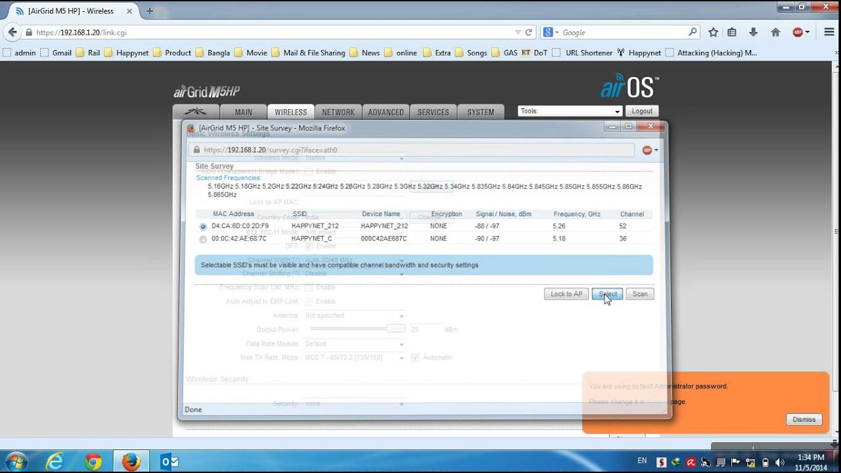Launch Google Chrome from the taskbar
Image resolution: width=841 pixels, height=473 pixels.
point(93,462)
